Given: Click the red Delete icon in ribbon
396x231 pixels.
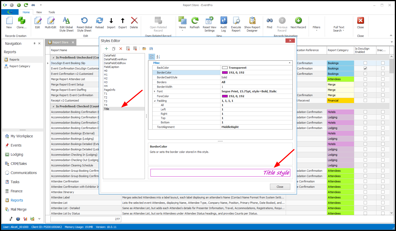Looking at the screenshot, I should point(134,21).
